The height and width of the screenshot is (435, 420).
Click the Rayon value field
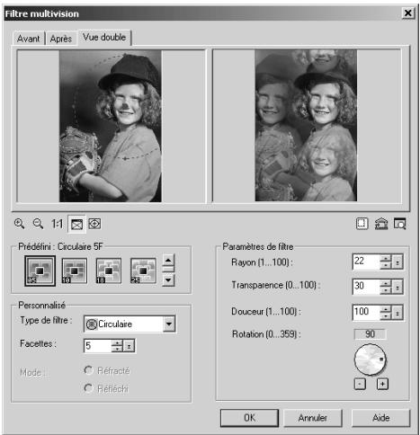coord(366,262)
